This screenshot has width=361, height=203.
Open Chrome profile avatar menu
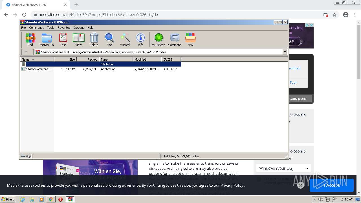click(346, 15)
